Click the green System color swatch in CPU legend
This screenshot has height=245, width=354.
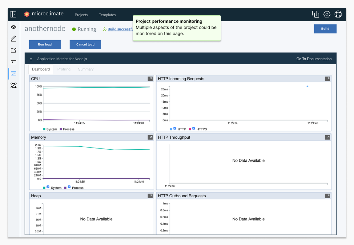44,129
